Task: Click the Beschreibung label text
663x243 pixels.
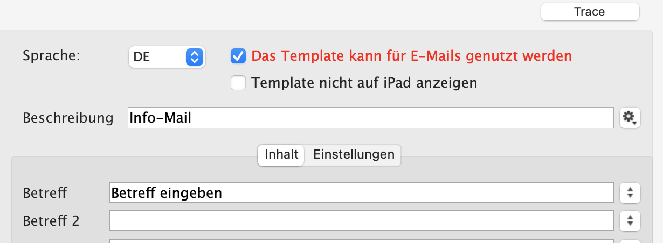Action: (x=68, y=118)
